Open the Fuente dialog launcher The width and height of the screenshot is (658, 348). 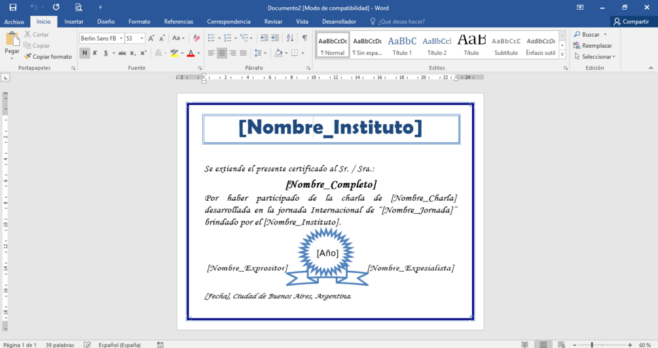click(x=200, y=68)
